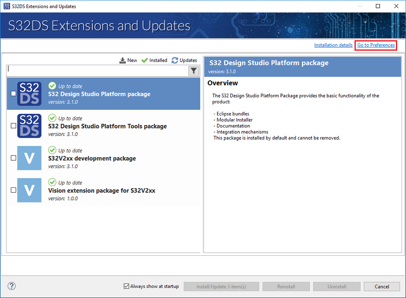
Task: Show New packages filter
Action: (128, 60)
